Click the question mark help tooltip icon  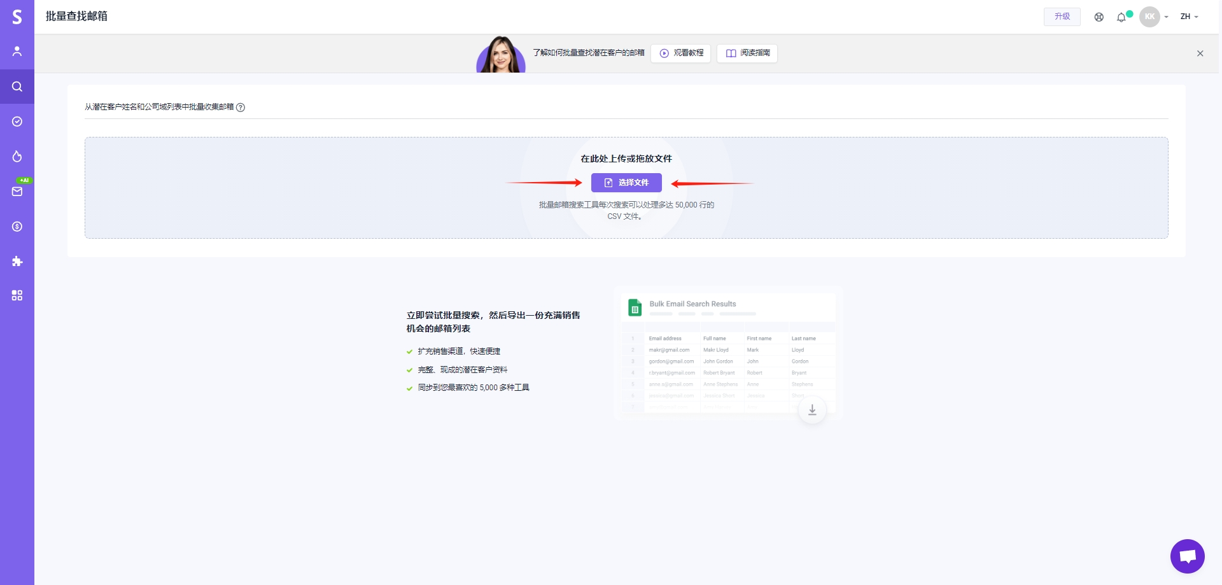pyautogui.click(x=241, y=108)
